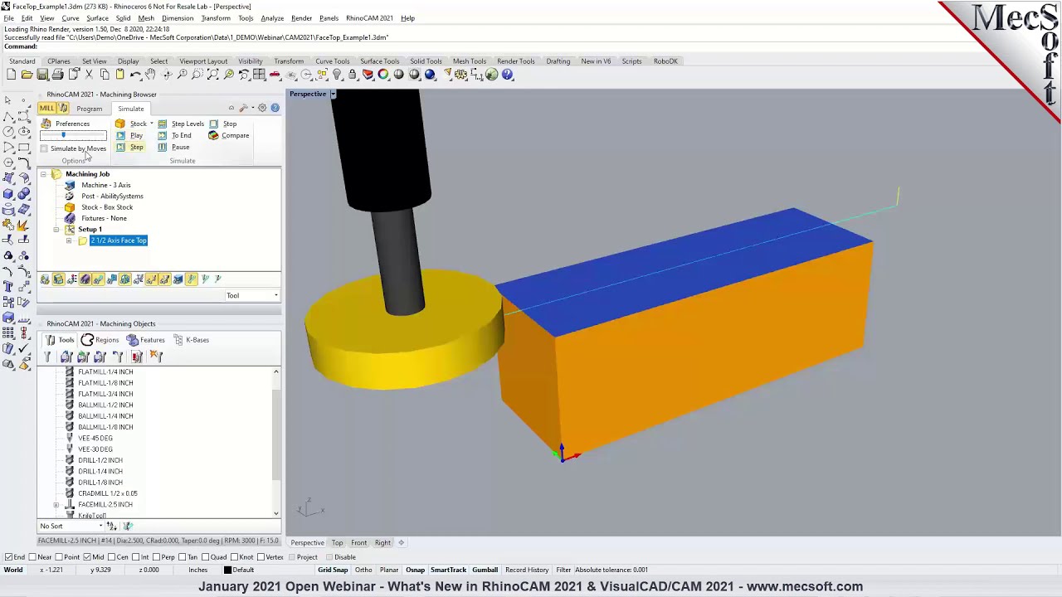Click the light bulb Show/Hide icon

tap(337, 75)
